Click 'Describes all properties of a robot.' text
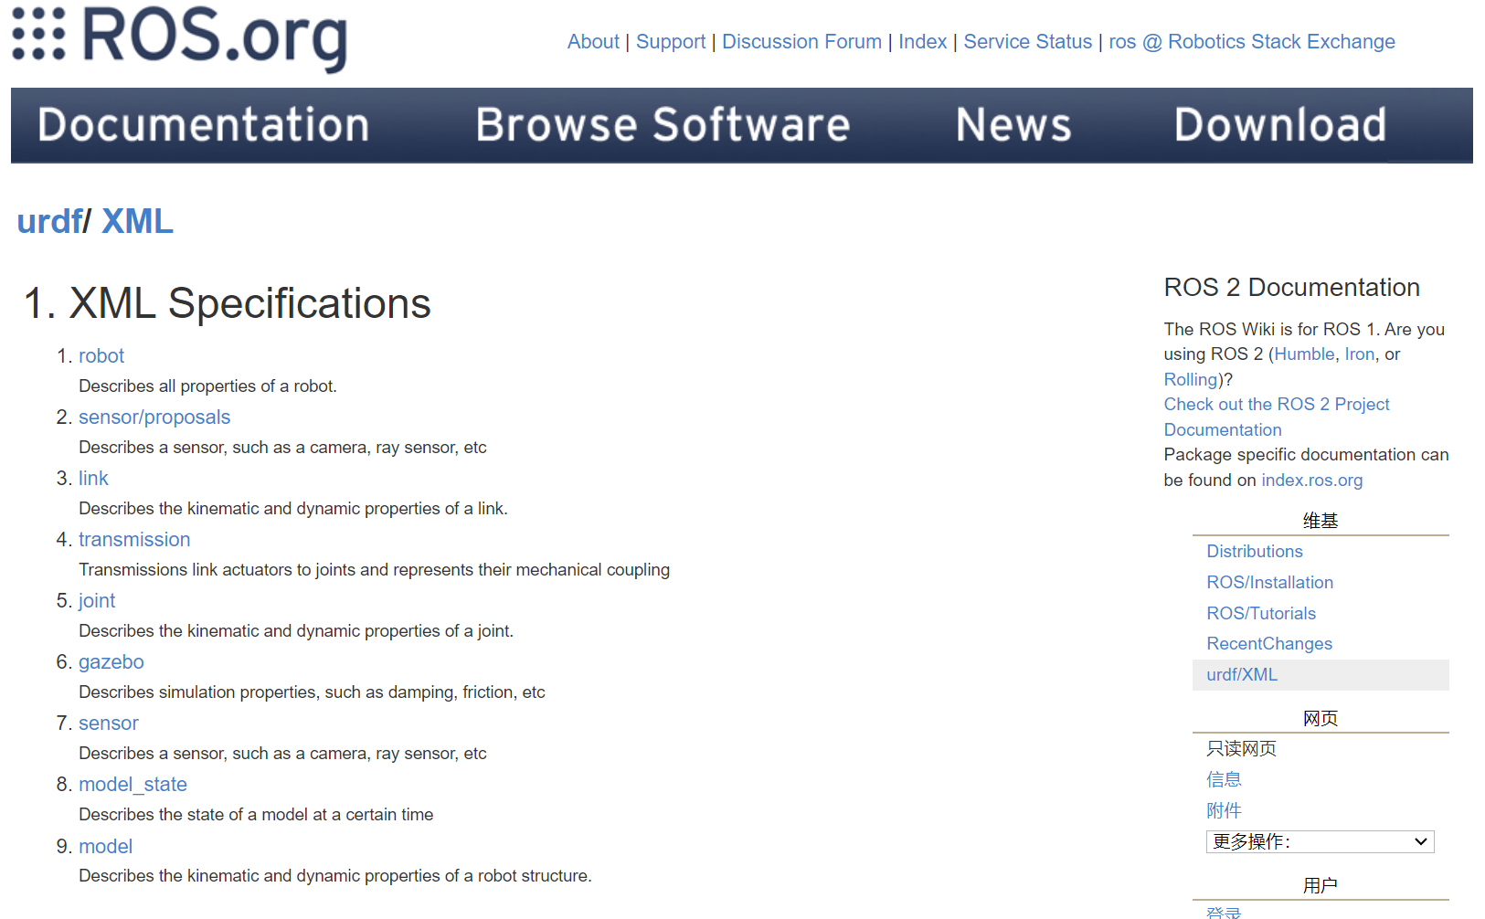1485x919 pixels. tap(207, 386)
